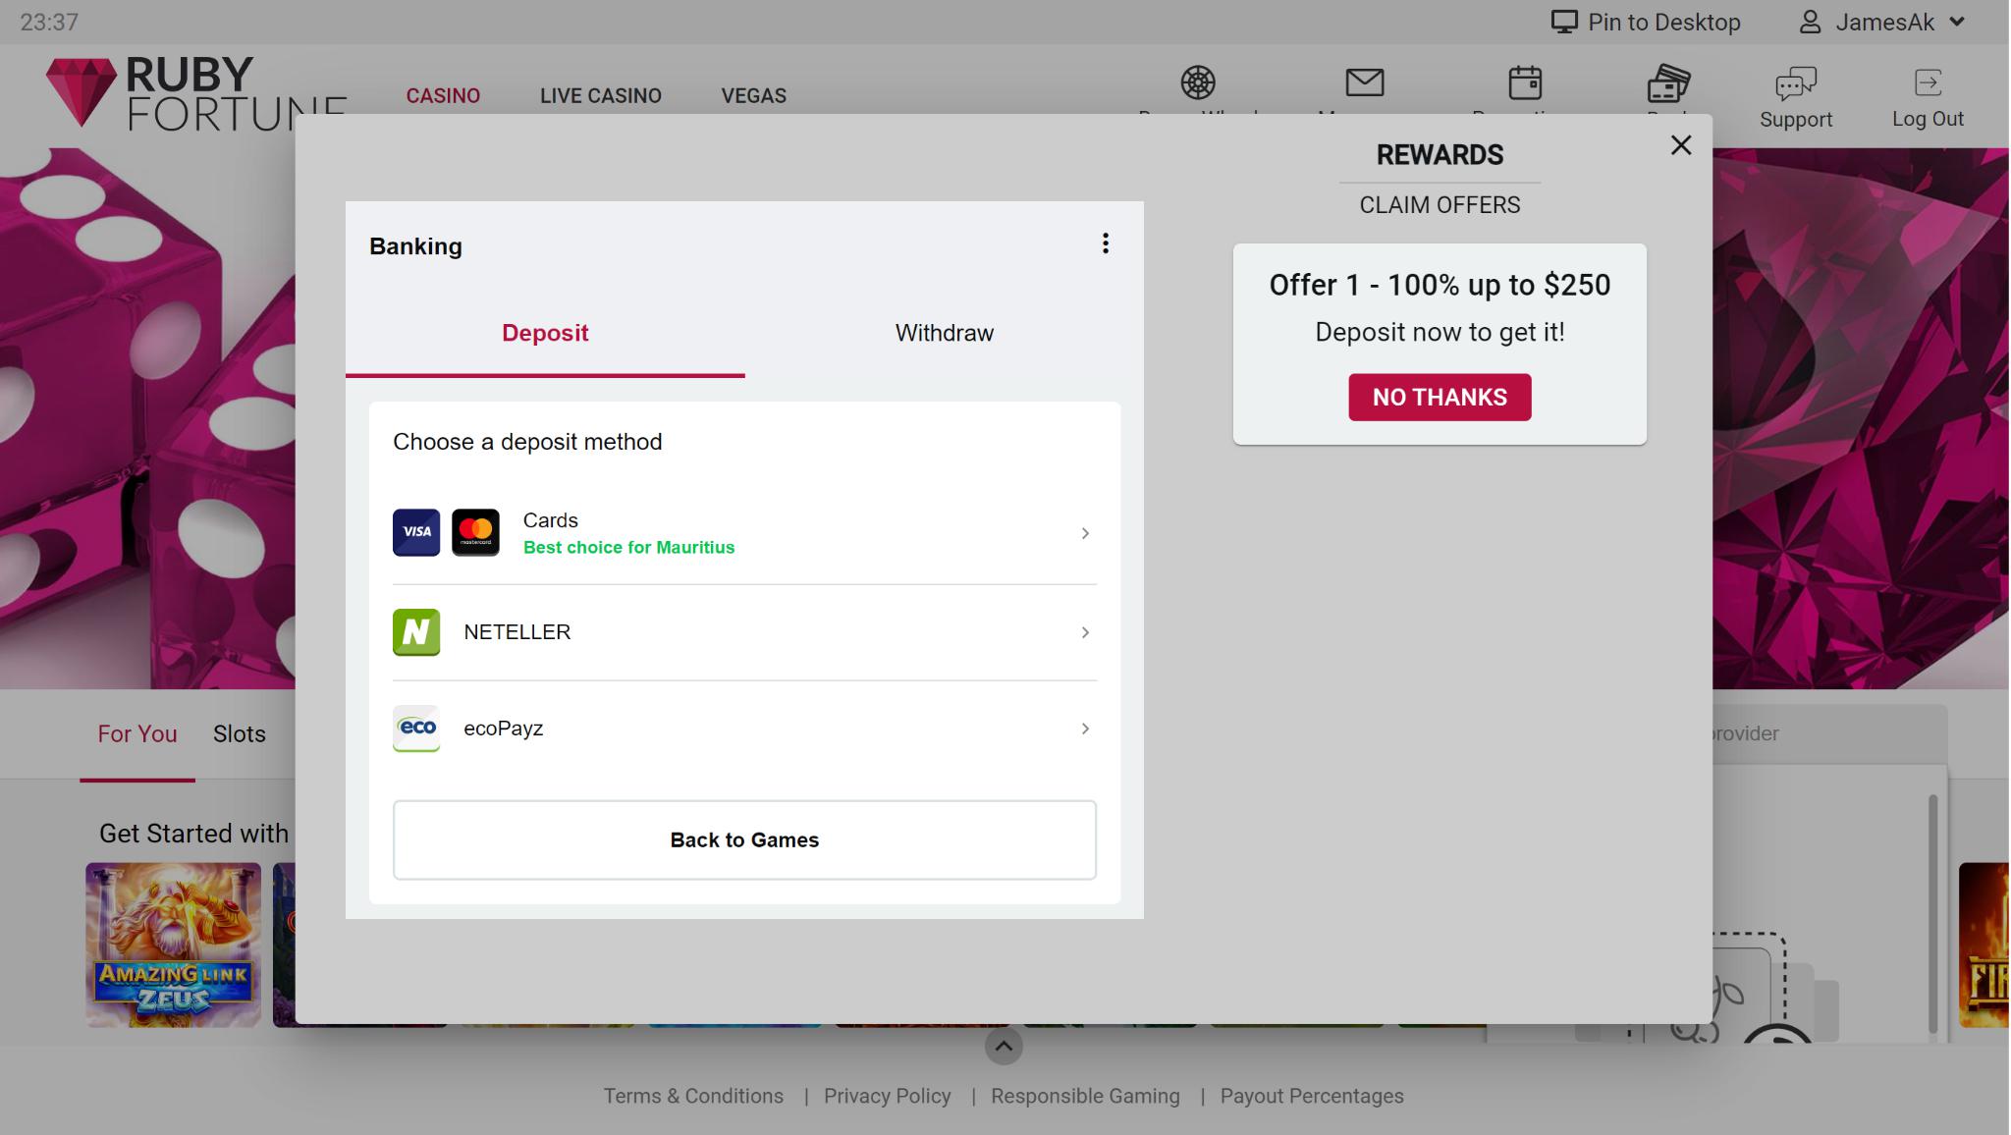The width and height of the screenshot is (2011, 1135).
Task: Expand the ecoPayz deposit method chevron
Action: tap(1085, 729)
